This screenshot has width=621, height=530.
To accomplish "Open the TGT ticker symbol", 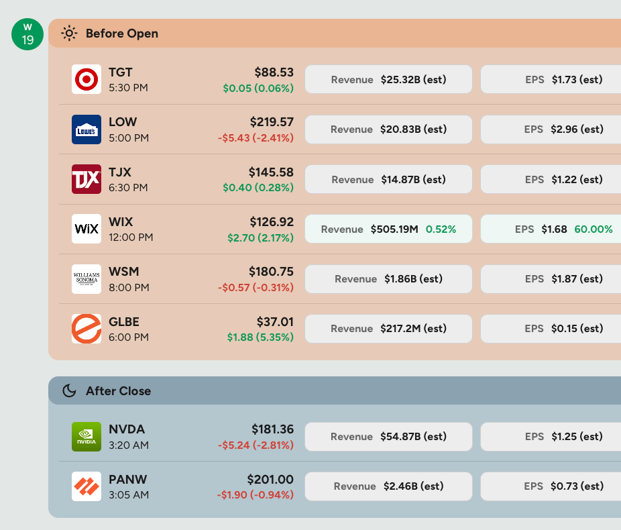I will [x=121, y=72].
